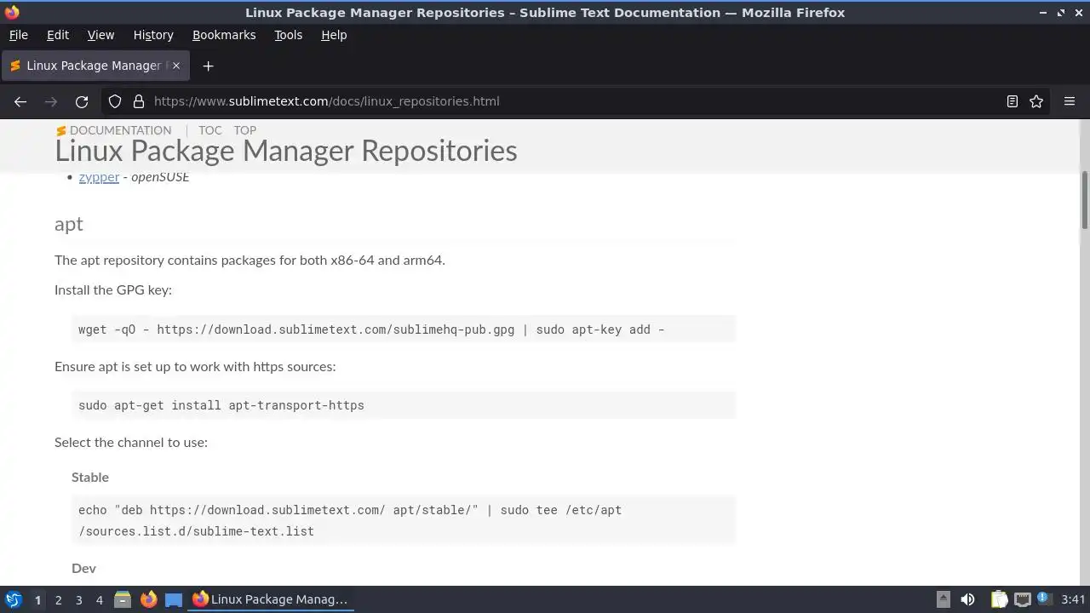Select the Linux Package Manager browser tab

tap(94, 66)
